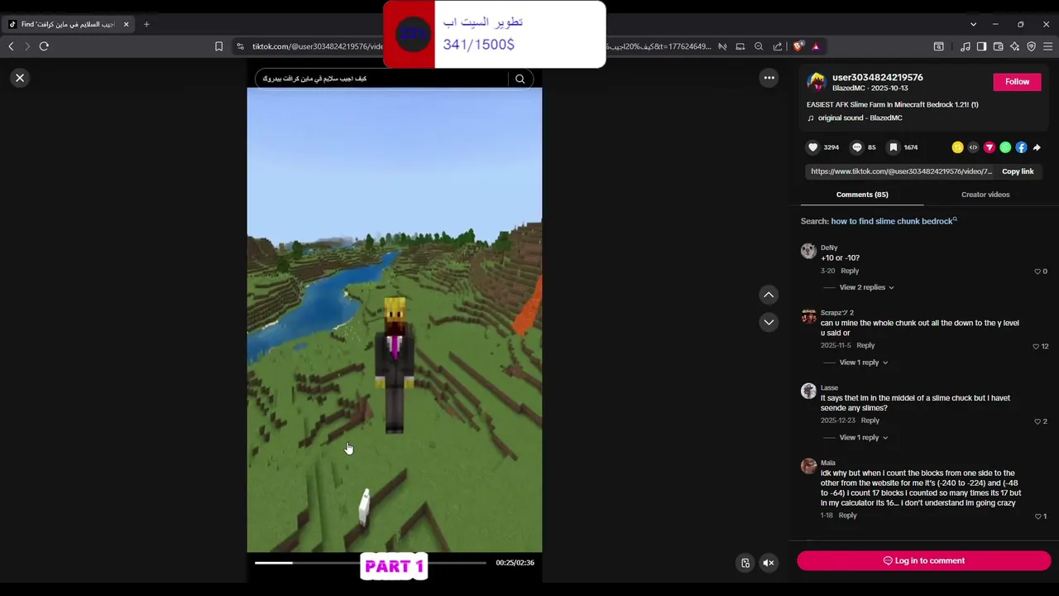Switch to the Creator videos tab
1059x596 pixels.
(x=985, y=195)
